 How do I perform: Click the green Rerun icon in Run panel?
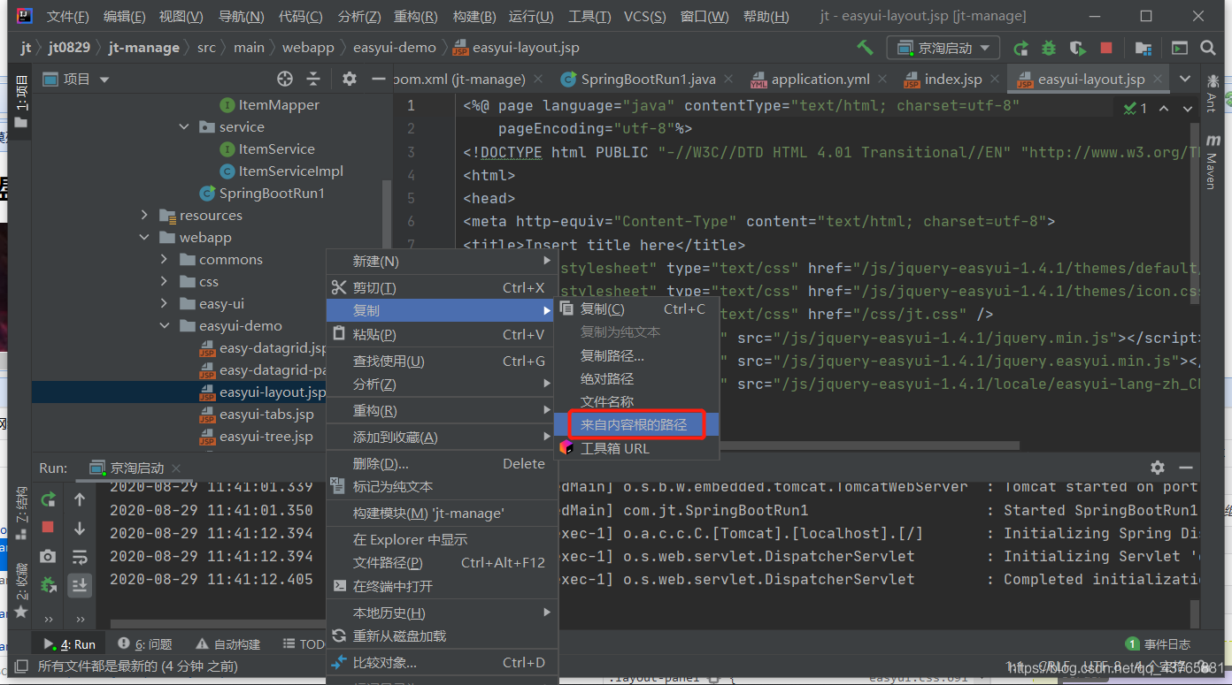(x=48, y=499)
